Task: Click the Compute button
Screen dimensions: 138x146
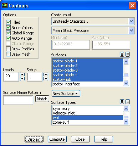Action: coord(57,139)
